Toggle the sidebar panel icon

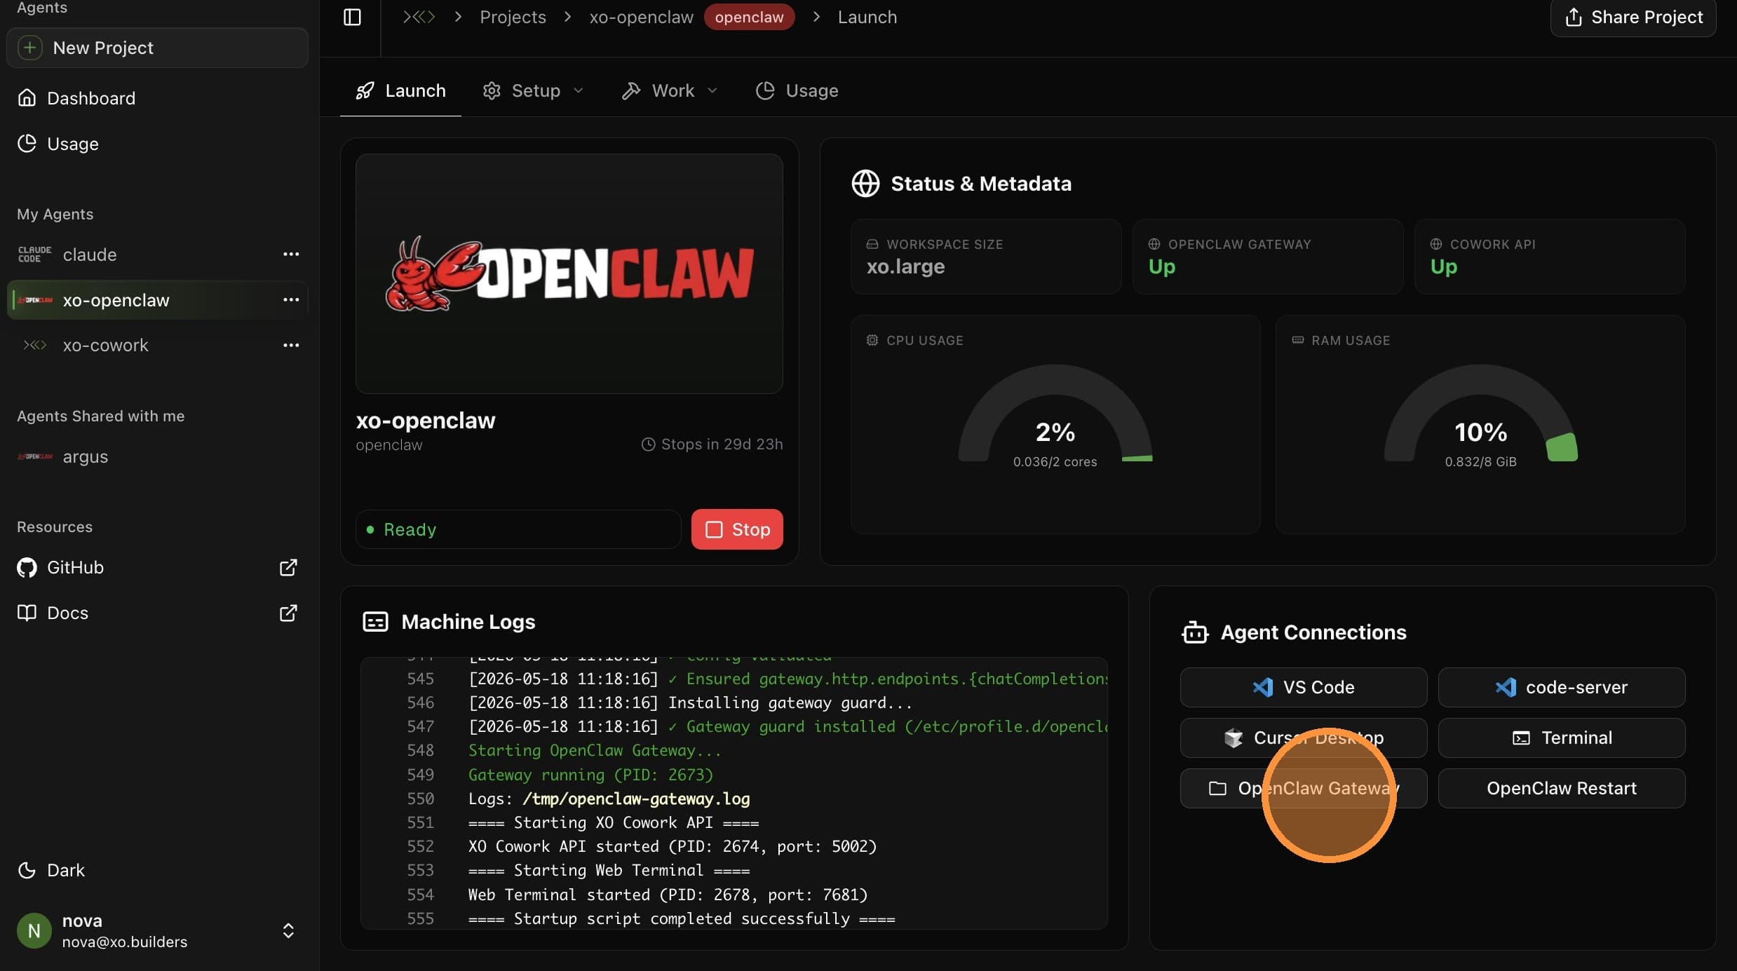352,17
